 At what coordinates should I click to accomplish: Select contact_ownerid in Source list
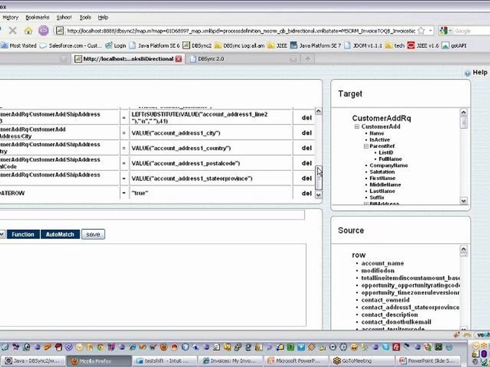click(385, 300)
